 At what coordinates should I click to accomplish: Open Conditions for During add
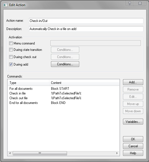coord(65,64)
